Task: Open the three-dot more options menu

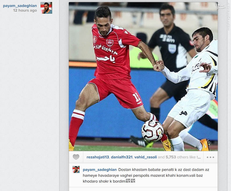Action: 210,157
